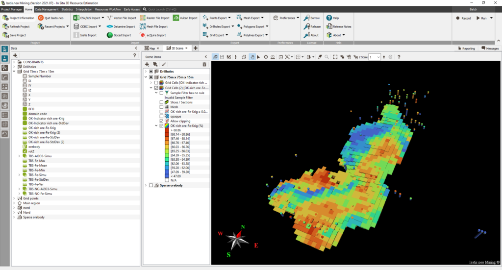Open Vulcan Import
This screenshot has width=502, height=270.
coord(185,18)
